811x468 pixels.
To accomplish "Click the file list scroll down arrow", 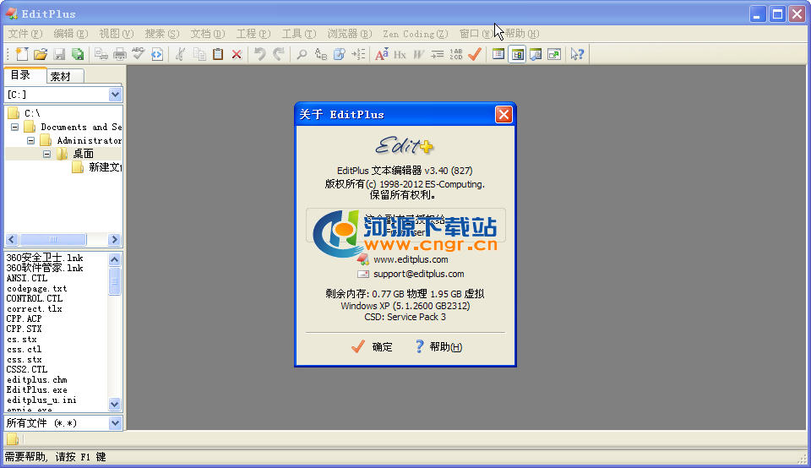I will [x=114, y=404].
